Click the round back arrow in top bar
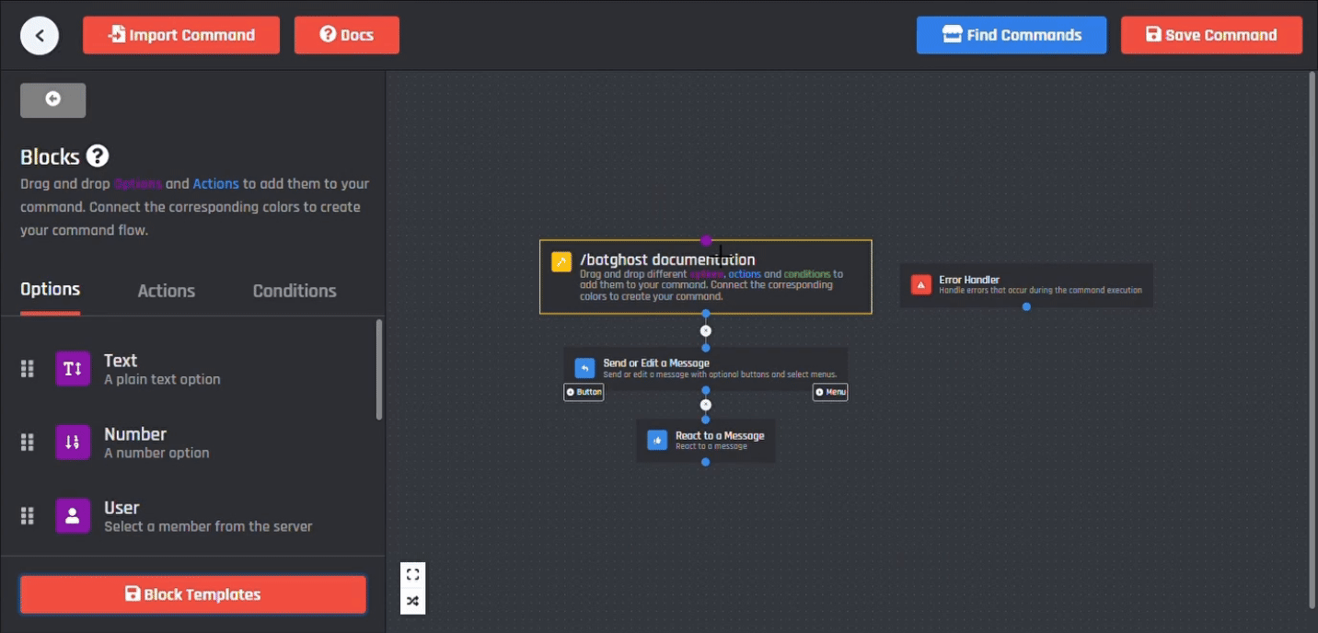Viewport: 1318px width, 633px height. click(x=40, y=35)
